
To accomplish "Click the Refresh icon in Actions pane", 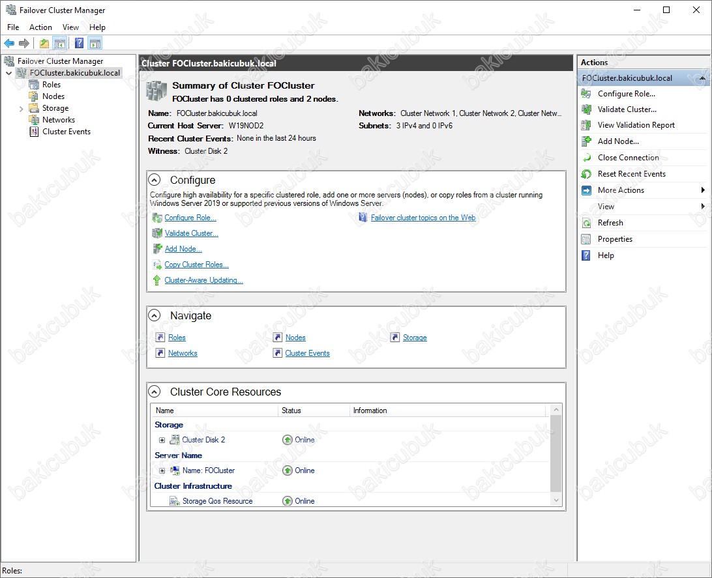I will (x=587, y=224).
